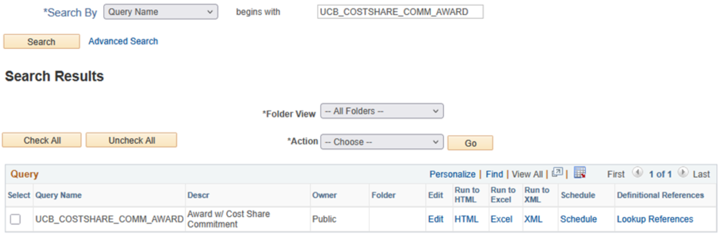Image resolution: width=721 pixels, height=235 pixels.
Task: Open the Search By dropdown
Action: click(160, 12)
